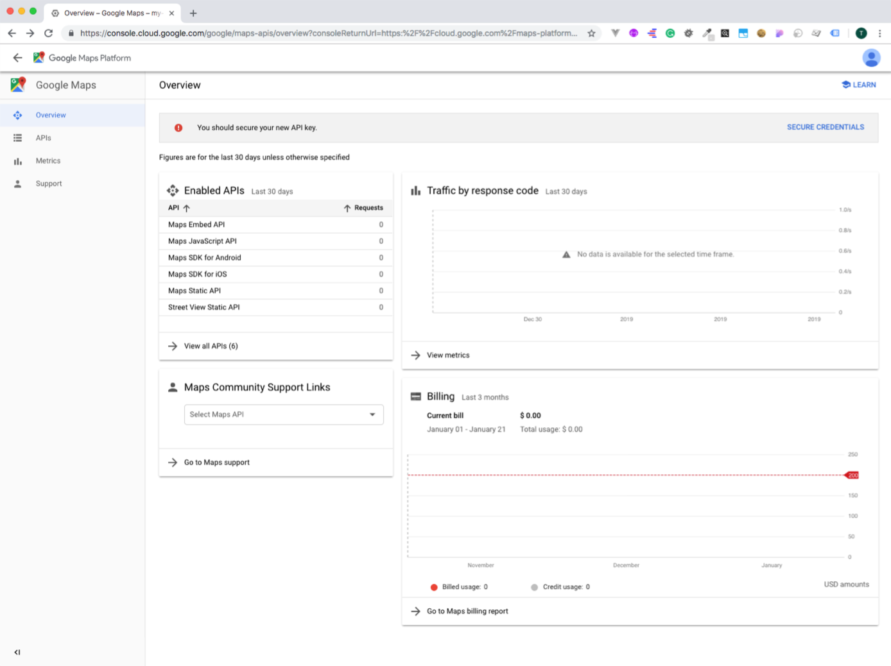Open the Select Maps API dropdown
Screen dimensions: 891x666
pos(284,414)
